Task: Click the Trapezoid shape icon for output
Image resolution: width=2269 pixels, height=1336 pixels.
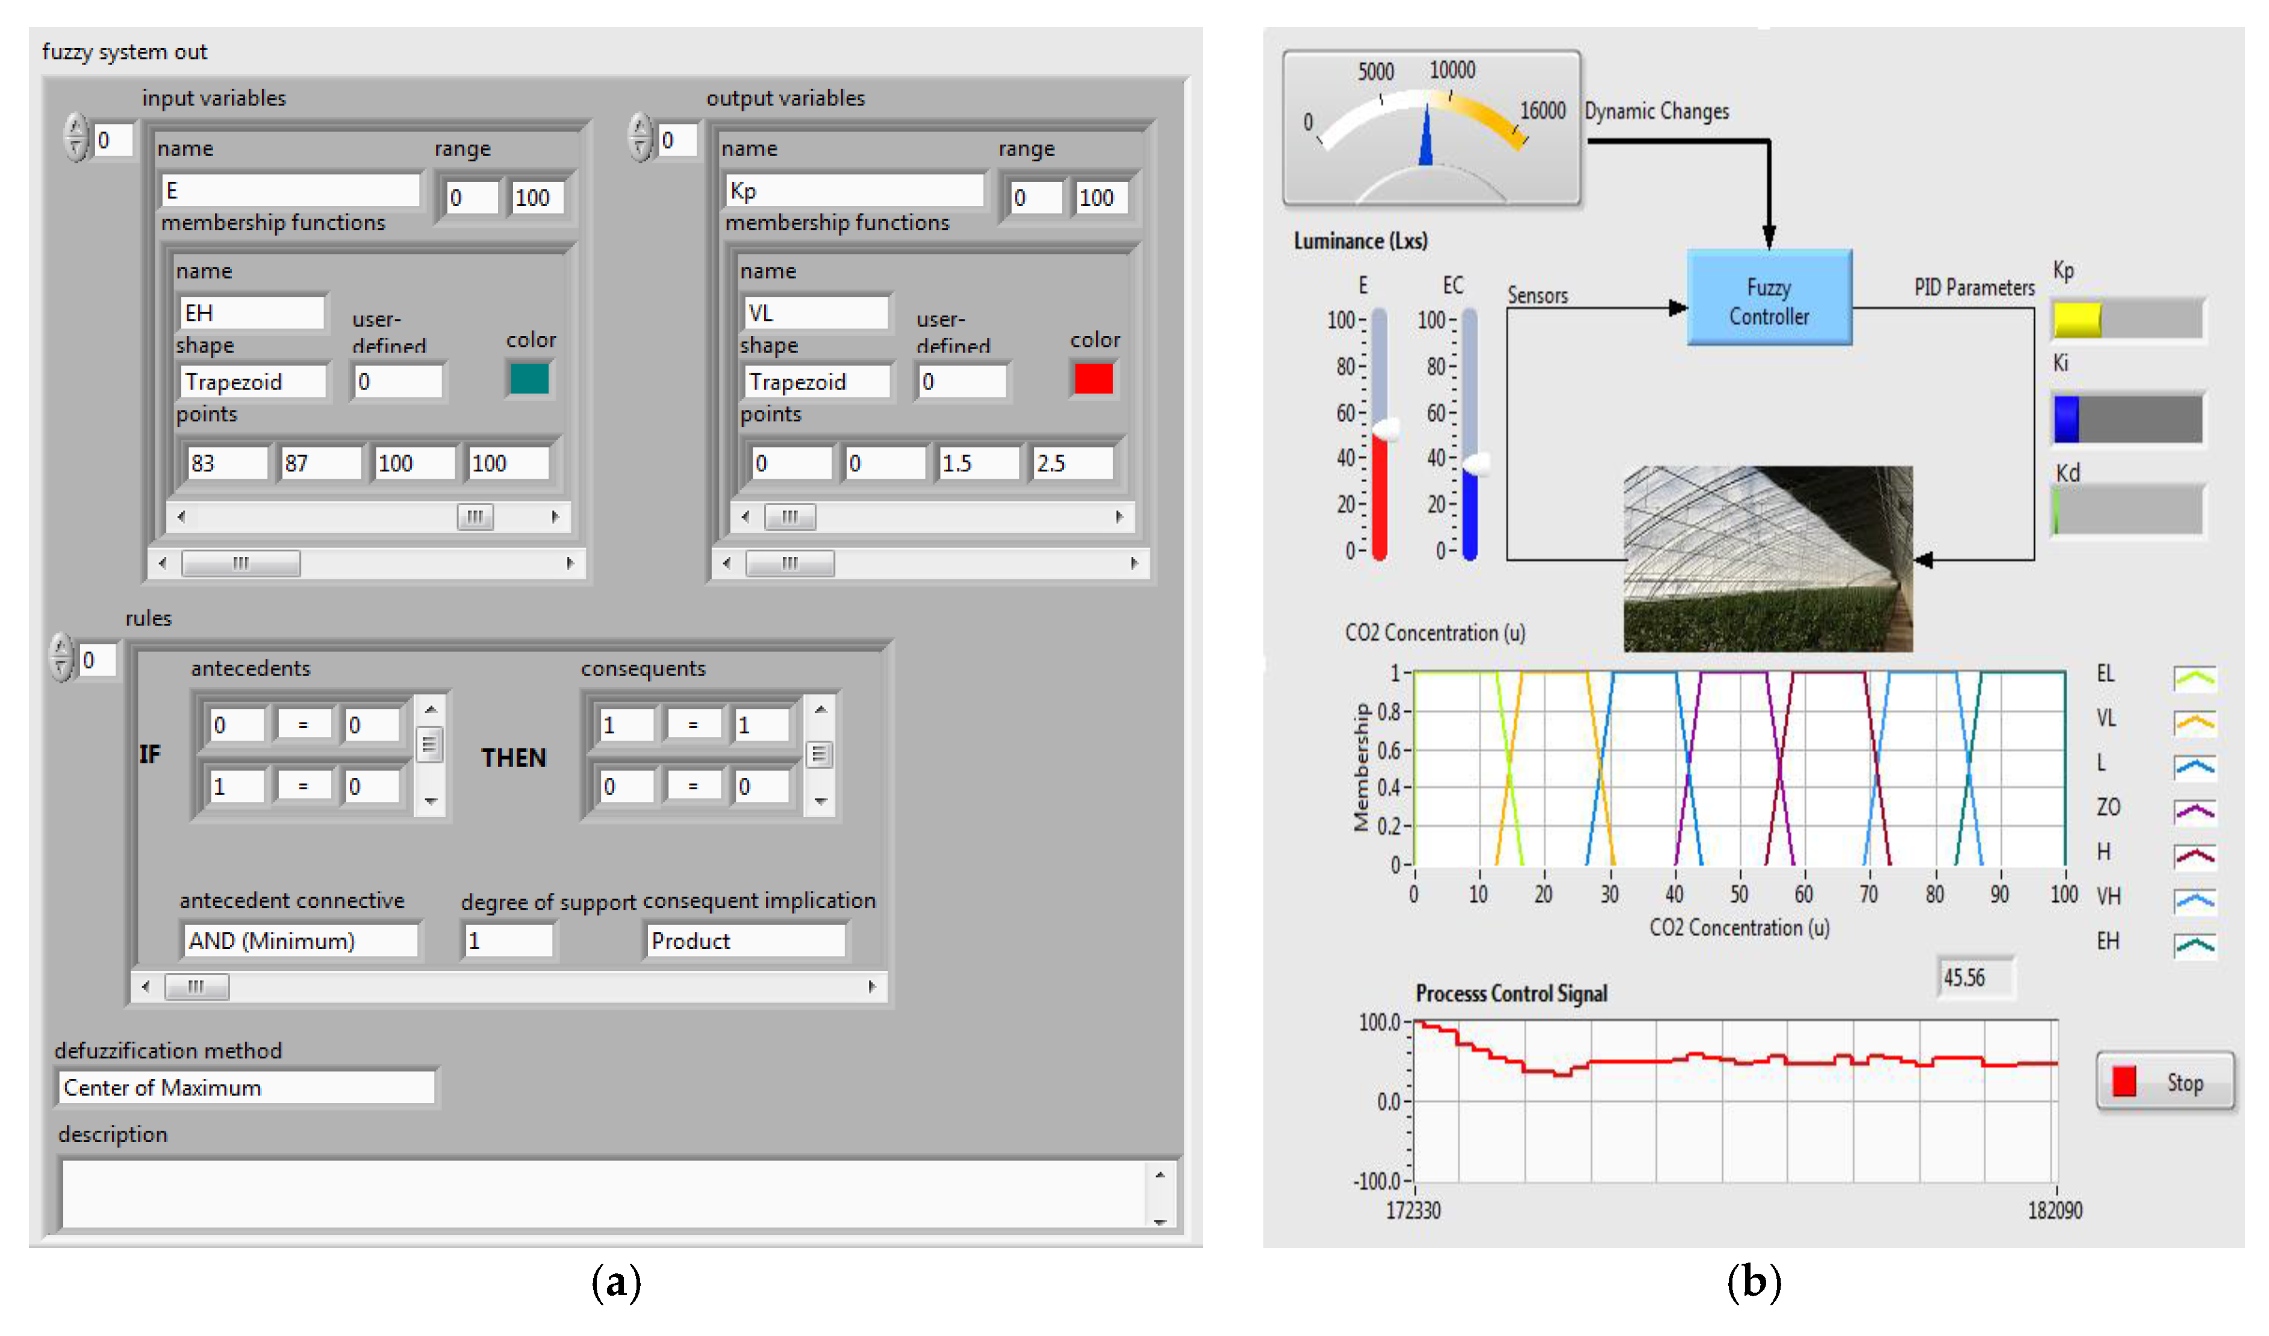Action: (x=839, y=387)
